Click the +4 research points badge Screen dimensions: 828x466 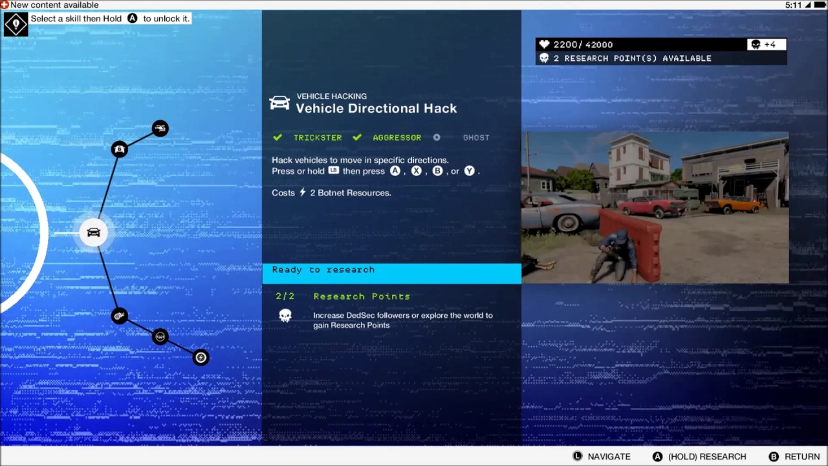point(767,45)
